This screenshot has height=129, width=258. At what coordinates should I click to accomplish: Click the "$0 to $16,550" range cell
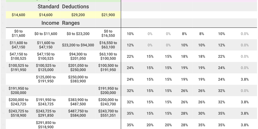[108, 34]
